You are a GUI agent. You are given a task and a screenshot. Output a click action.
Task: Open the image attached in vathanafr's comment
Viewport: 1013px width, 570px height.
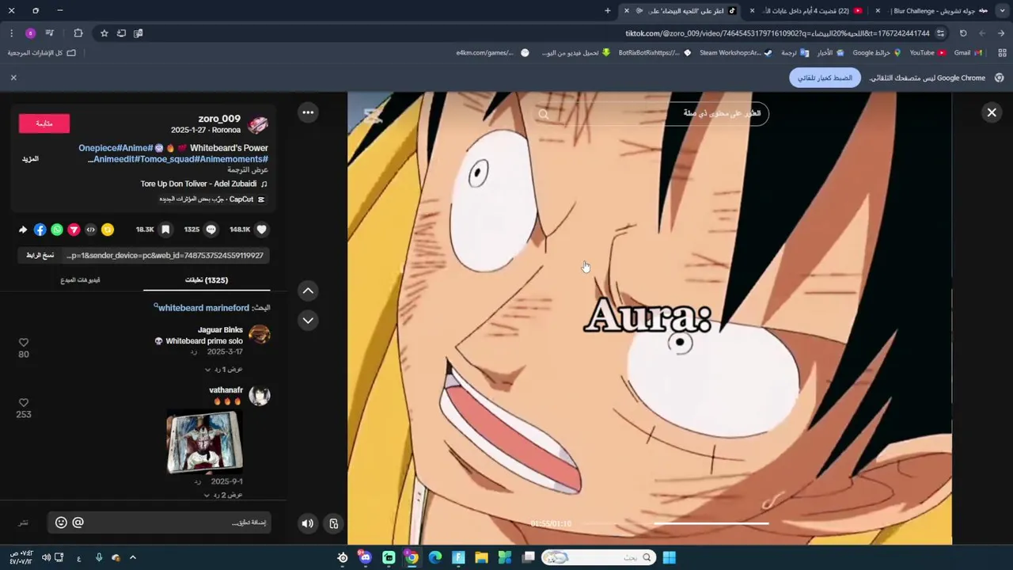tap(205, 442)
